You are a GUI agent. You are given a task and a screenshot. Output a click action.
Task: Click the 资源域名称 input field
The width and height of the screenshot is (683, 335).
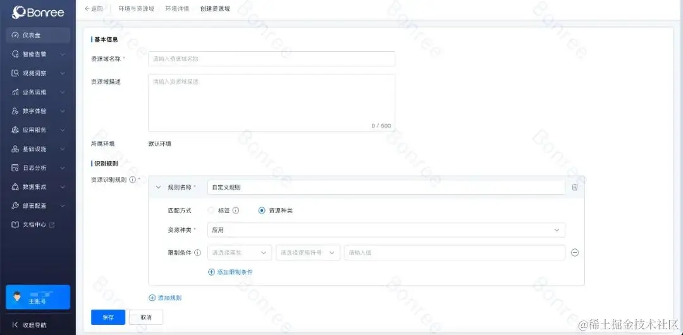[271, 59]
